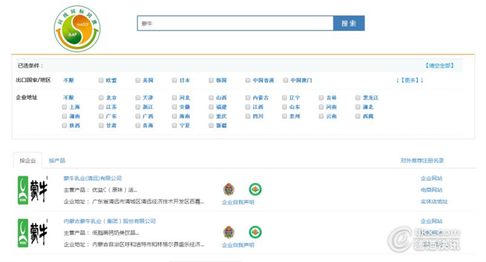Check the 重庆 address checkbox

tap(211, 116)
